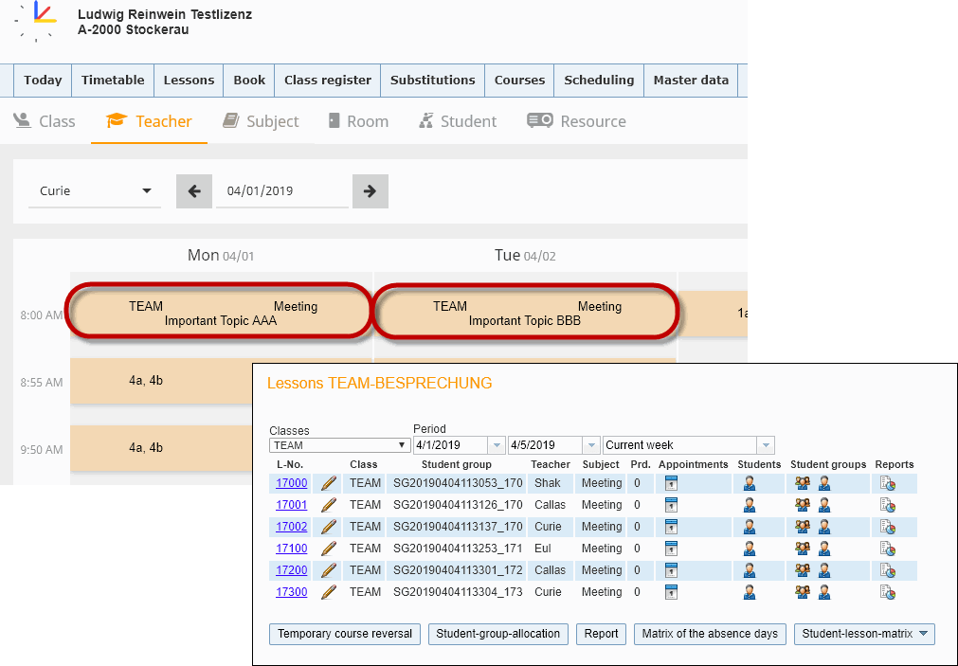Click the 04/01/2019 date field
The image size is (958, 666).
pyautogui.click(x=281, y=191)
